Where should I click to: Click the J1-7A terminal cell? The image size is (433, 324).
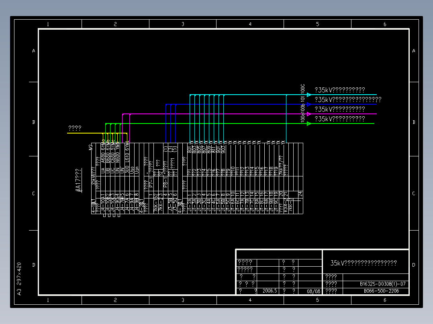243,205
